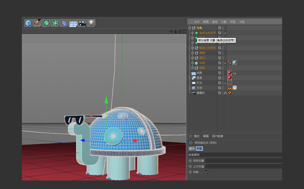The image size is (304, 189).
Task: Add a camera using the Camera toolbar icon
Action: pyautogui.click(x=82, y=23)
